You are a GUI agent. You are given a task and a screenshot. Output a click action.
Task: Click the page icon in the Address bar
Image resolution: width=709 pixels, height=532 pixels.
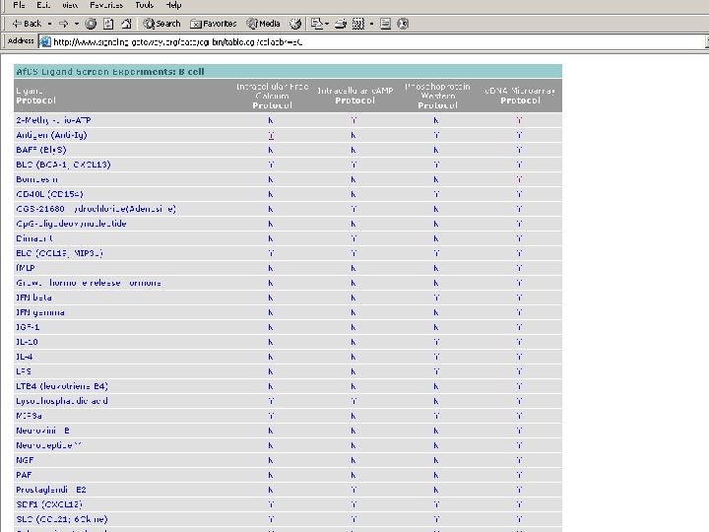click(44, 41)
